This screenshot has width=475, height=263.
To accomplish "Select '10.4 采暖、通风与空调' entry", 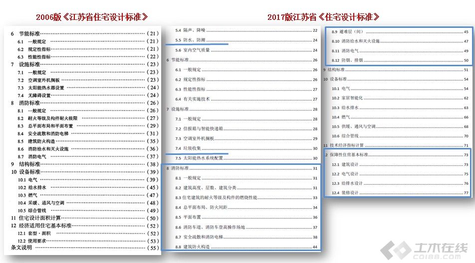I will (41, 203).
